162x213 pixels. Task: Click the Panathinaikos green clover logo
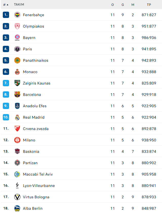[x=17, y=60]
